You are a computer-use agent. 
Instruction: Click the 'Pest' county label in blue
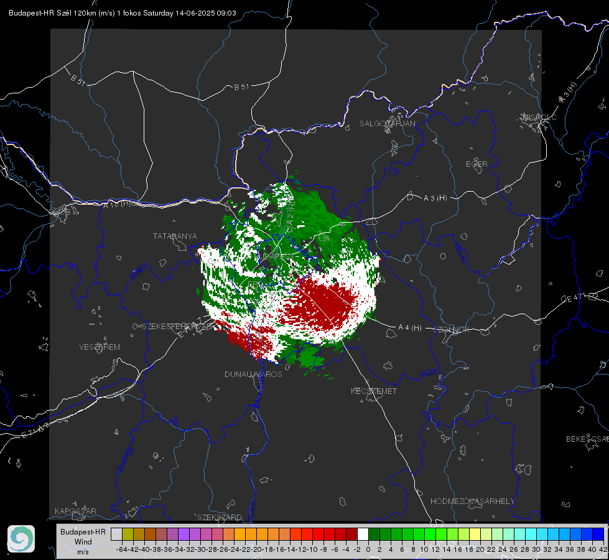click(429, 375)
